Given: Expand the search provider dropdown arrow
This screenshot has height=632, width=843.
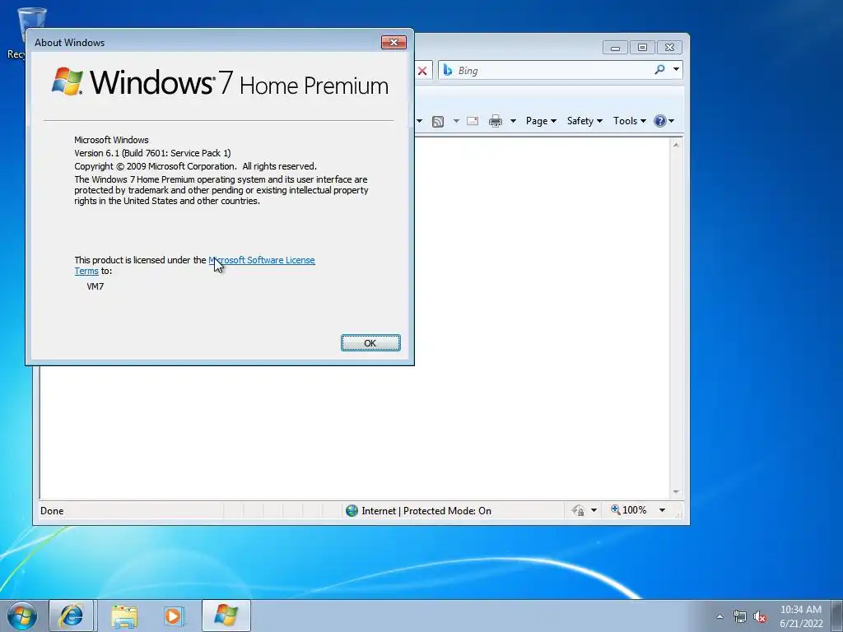Looking at the screenshot, I should (x=676, y=69).
